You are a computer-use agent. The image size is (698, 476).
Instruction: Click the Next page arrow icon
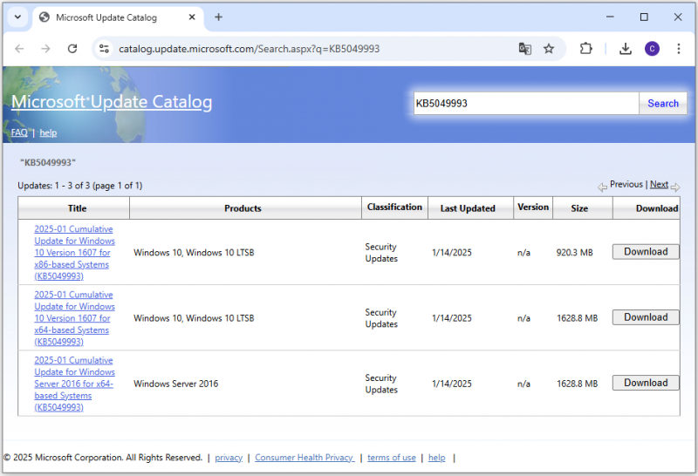tap(675, 187)
